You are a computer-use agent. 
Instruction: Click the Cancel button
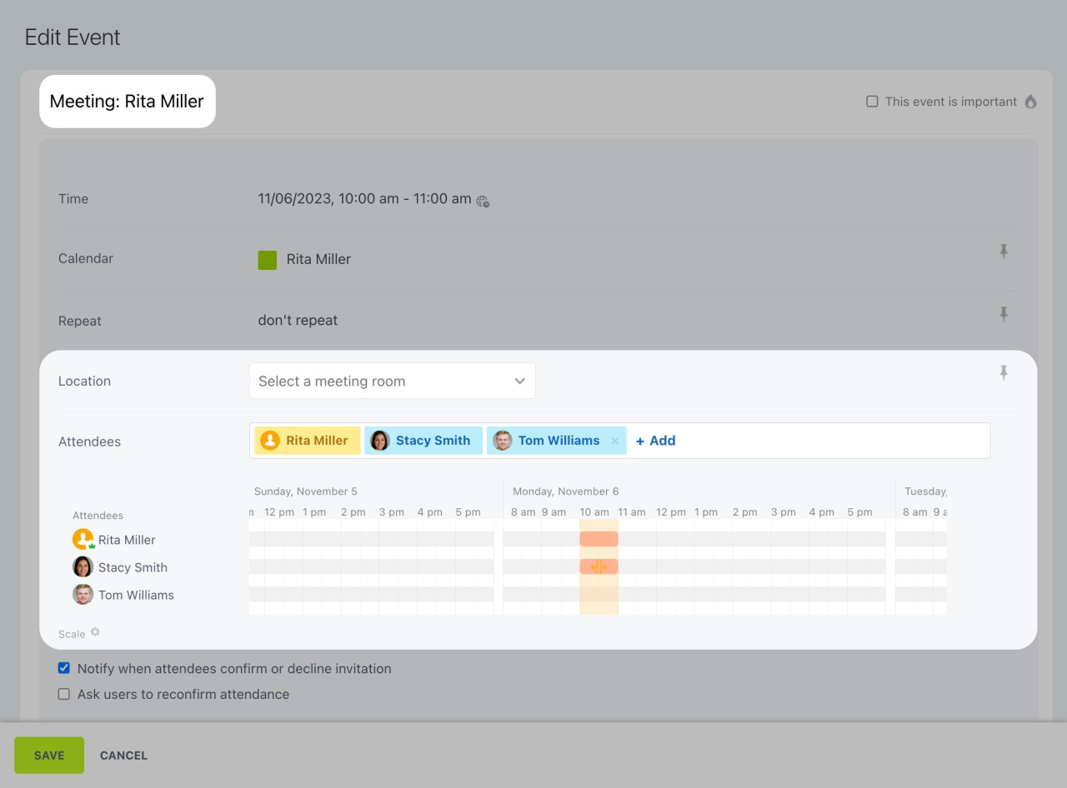pos(123,756)
